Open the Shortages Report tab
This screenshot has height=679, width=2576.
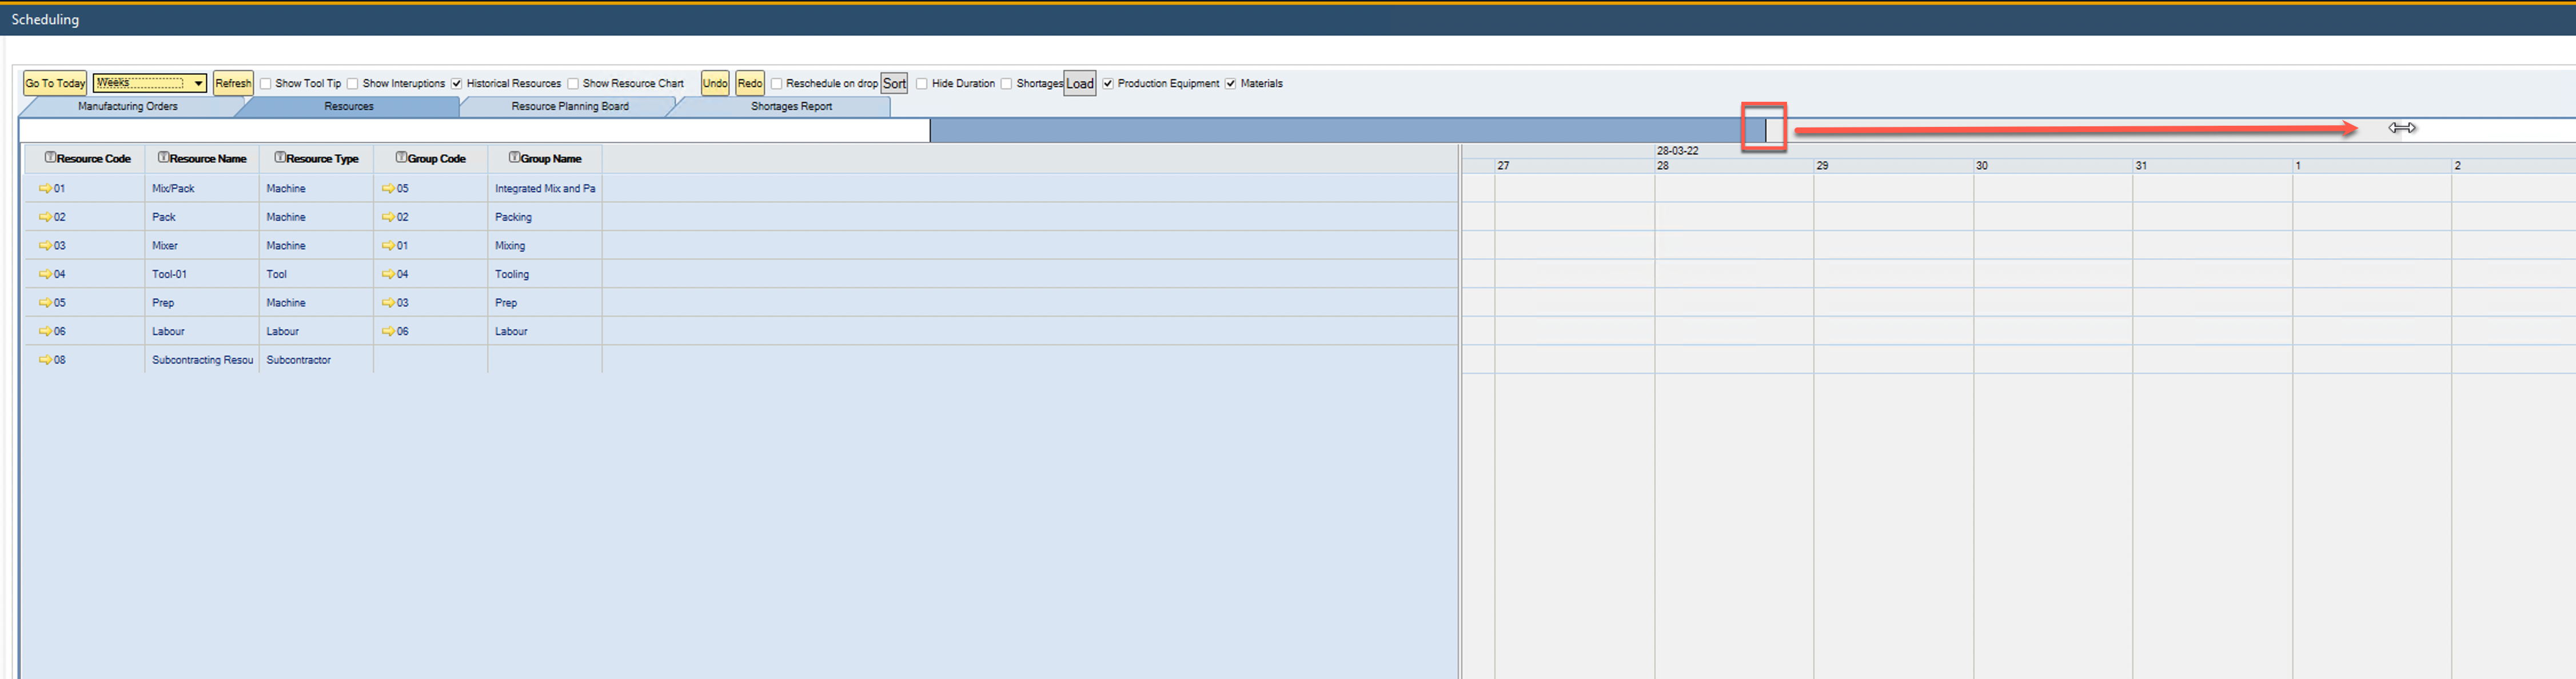click(790, 106)
